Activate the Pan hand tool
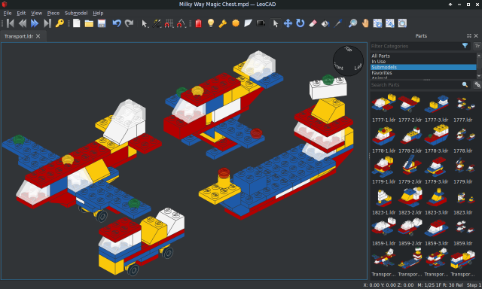 (x=365, y=23)
